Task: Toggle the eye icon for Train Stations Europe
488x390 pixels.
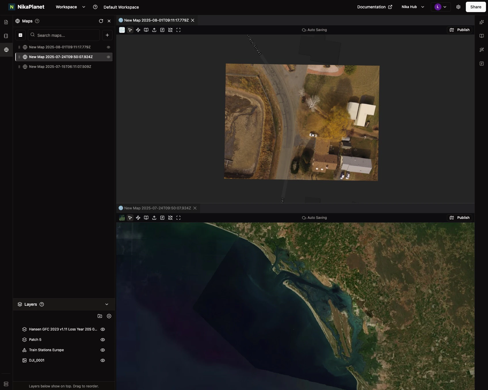Action: [x=103, y=350]
